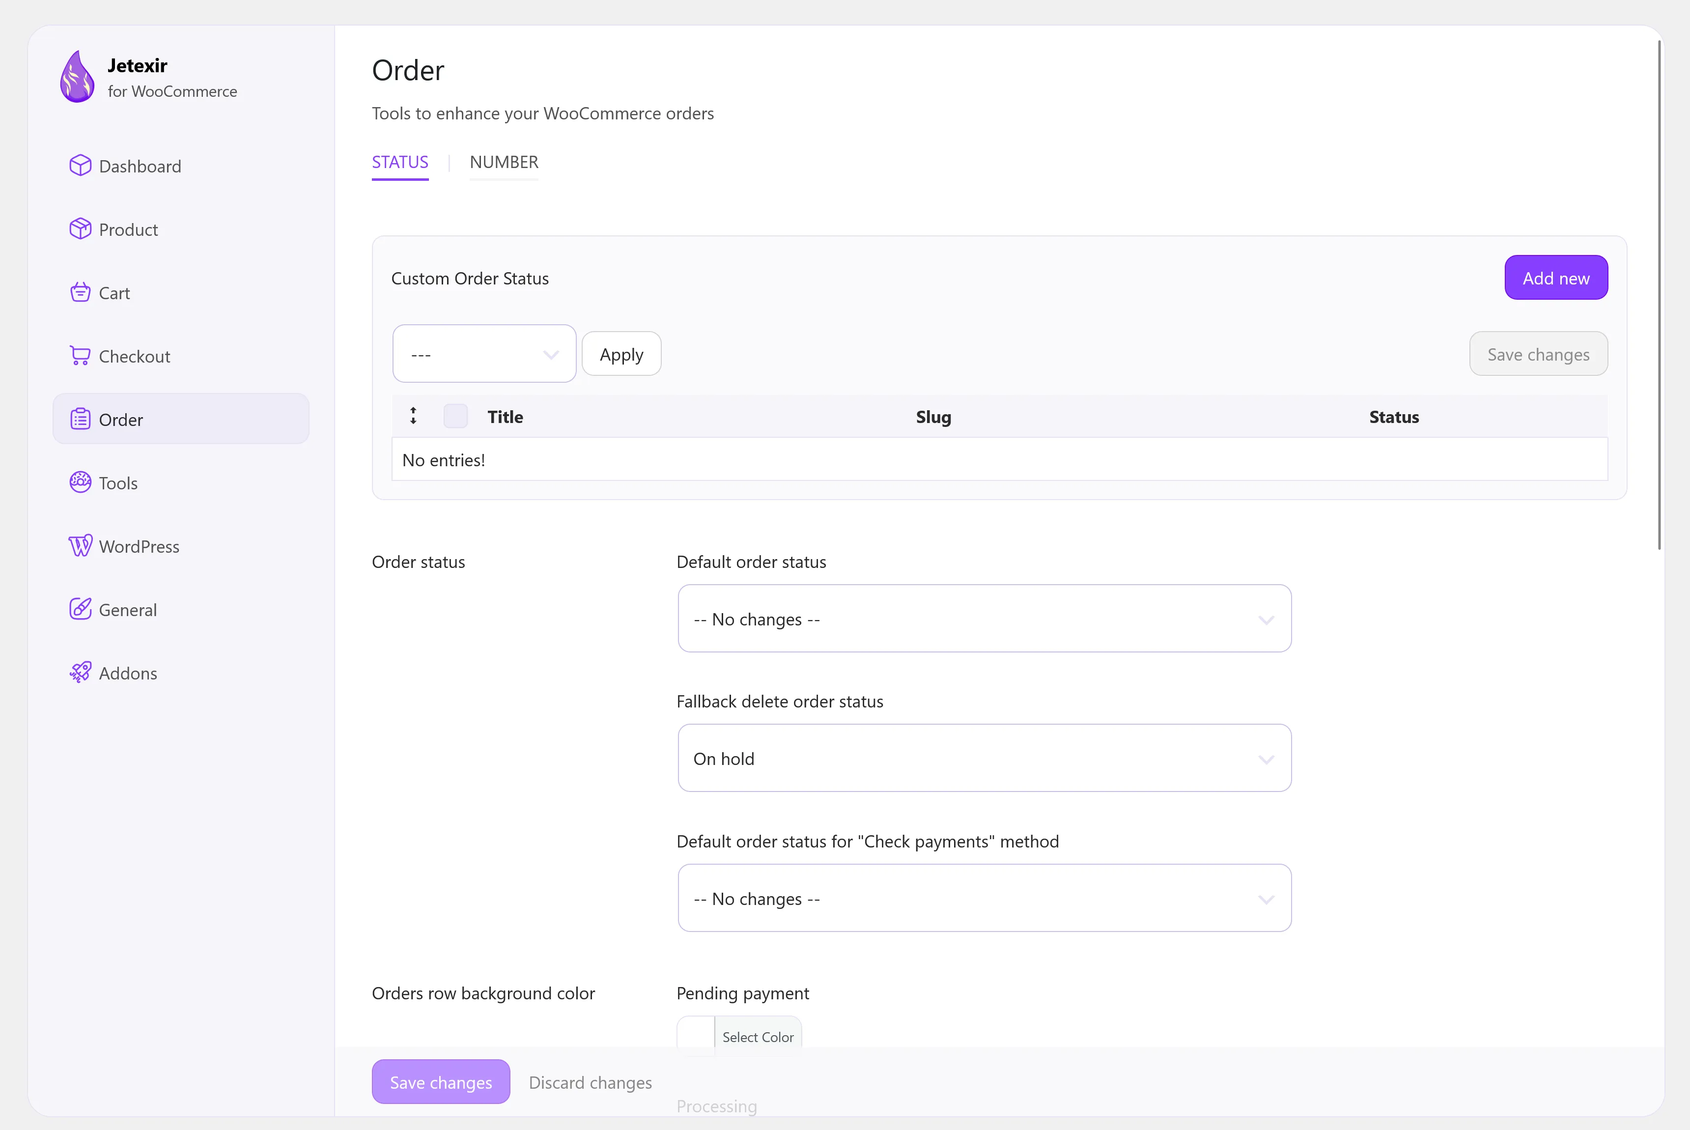1690x1130 pixels.
Task: Switch to the NUMBER tab
Action: (x=504, y=163)
